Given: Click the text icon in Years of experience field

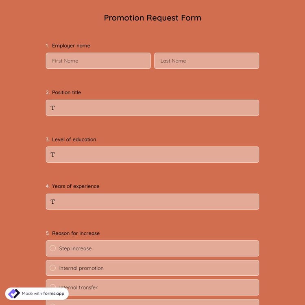Looking at the screenshot, I should click(x=53, y=202).
